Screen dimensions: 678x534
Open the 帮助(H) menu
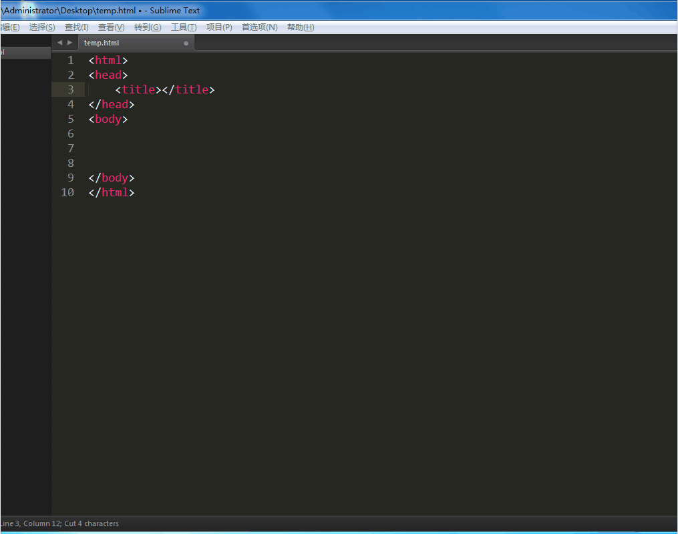pyautogui.click(x=301, y=27)
